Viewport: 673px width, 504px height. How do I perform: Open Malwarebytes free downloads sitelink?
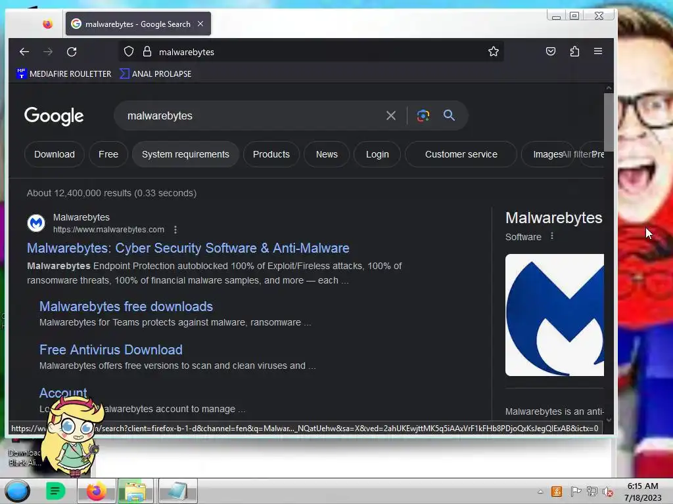coord(126,306)
